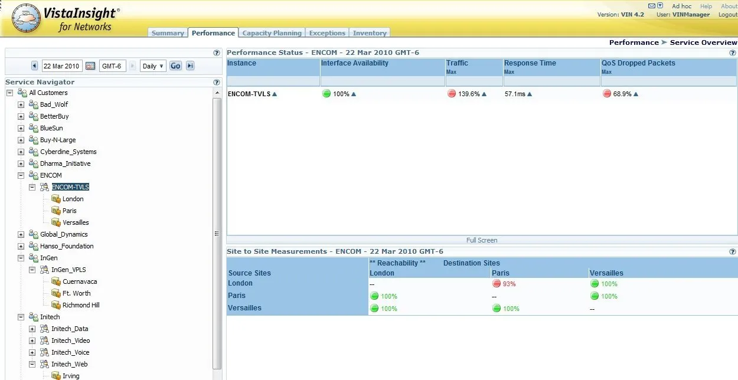The image size is (738, 380).
Task: Collapse the ENCOM customer node
Action: pos(21,175)
